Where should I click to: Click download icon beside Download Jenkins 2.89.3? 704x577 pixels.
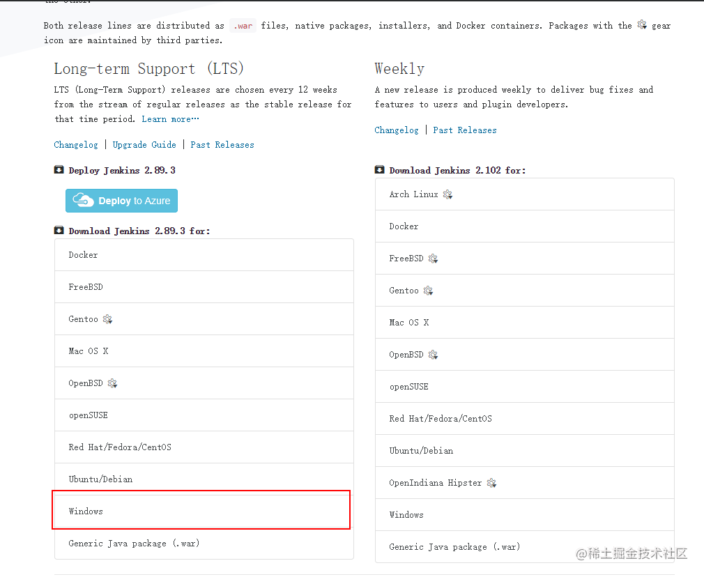coord(59,231)
